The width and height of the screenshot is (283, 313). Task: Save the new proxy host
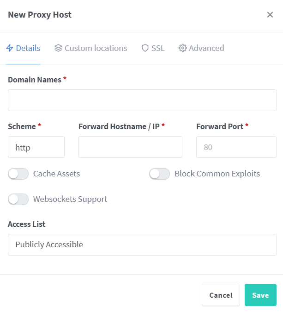pos(260,295)
